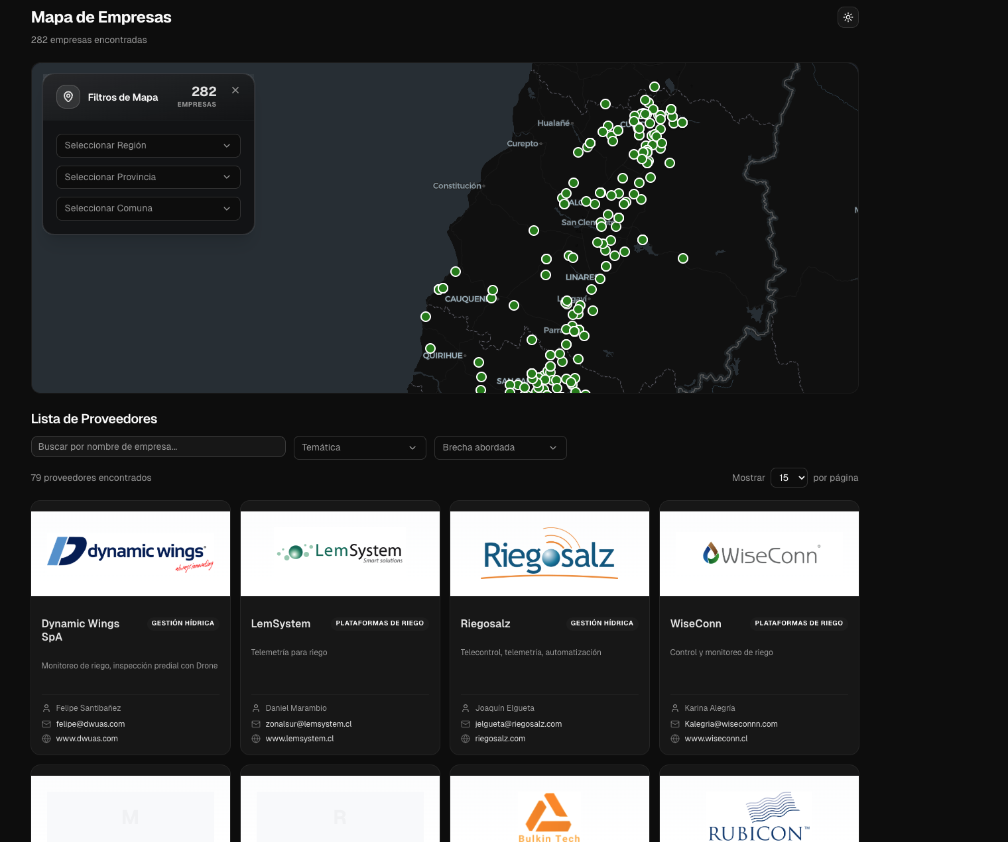
Task: Click the globe icon next to www.wiseconn.cl
Action: (675, 739)
